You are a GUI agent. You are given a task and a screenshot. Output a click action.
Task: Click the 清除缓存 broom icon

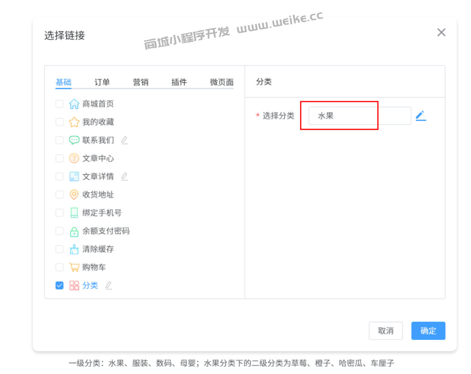(74, 249)
